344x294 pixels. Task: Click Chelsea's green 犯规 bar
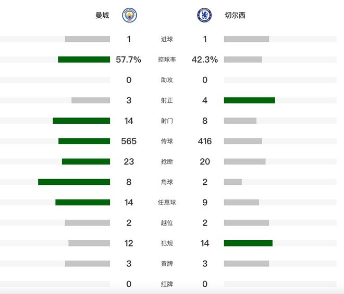pyautogui.click(x=248, y=243)
